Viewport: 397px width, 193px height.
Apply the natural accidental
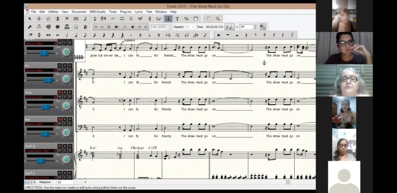(x=159, y=35)
